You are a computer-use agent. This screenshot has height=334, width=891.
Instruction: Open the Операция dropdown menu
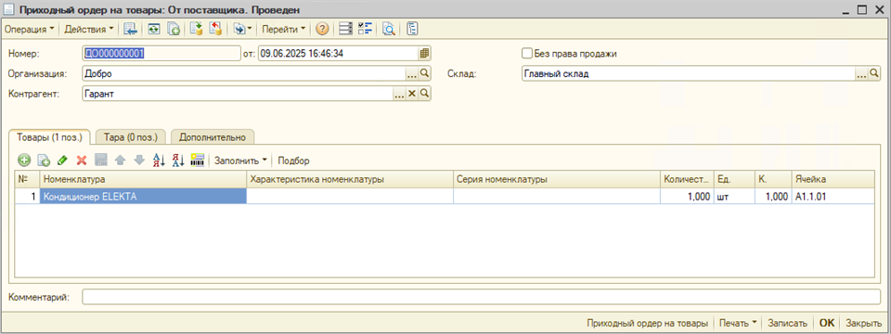[29, 29]
